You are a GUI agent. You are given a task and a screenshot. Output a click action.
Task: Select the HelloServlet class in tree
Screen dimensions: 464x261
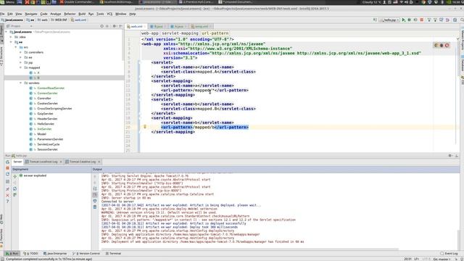click(x=46, y=124)
